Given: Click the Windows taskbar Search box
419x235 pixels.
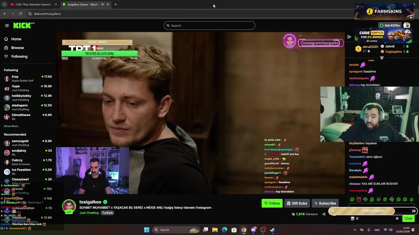Looking at the screenshot, I should 176,230.
